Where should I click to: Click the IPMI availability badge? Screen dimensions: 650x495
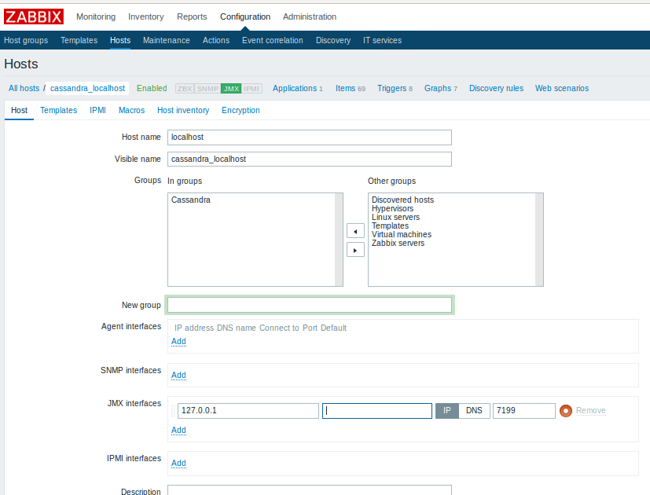(252, 89)
